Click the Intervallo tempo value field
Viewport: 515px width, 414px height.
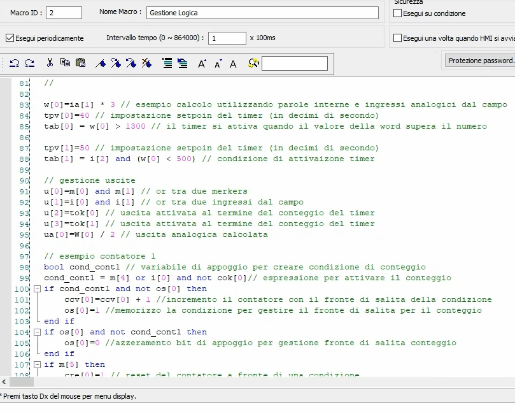[x=227, y=38]
